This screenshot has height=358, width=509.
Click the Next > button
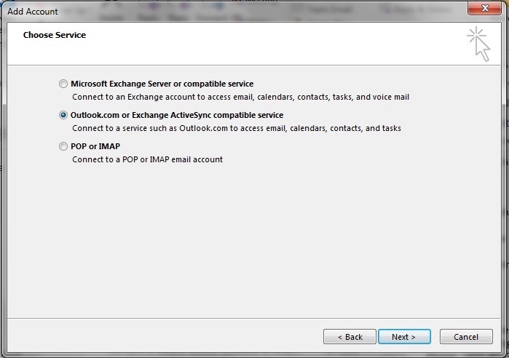click(x=404, y=337)
